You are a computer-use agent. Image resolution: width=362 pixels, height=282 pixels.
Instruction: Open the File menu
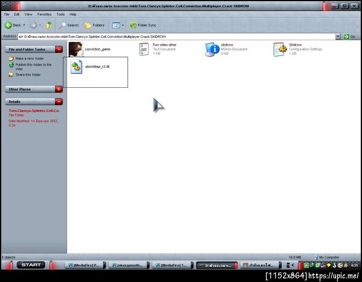[x=7, y=14]
